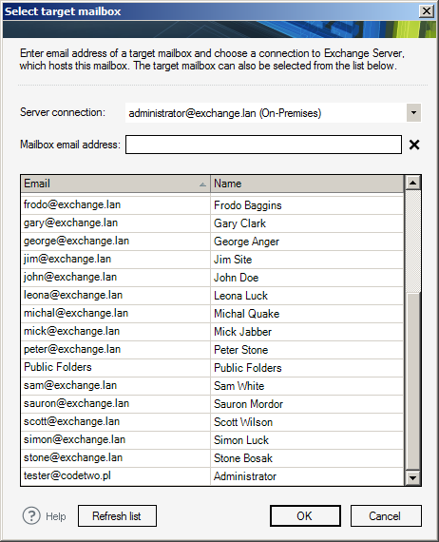Viewport: 439px width, 542px height.
Task: Click the name Sauron Mordor
Action: pos(248,404)
